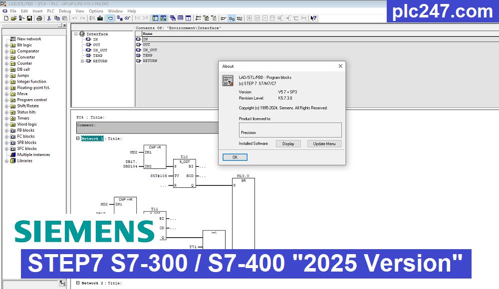The image size is (499, 289).
Task: Click the Comparator folder icon
Action: pyautogui.click(x=13, y=51)
